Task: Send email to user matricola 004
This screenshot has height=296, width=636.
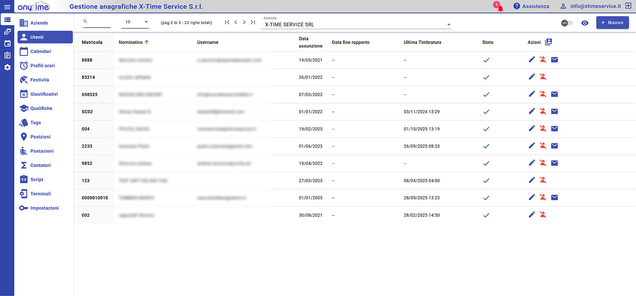Action: pyautogui.click(x=554, y=129)
